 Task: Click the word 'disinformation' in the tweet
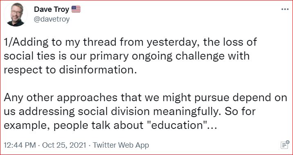tap(97, 70)
